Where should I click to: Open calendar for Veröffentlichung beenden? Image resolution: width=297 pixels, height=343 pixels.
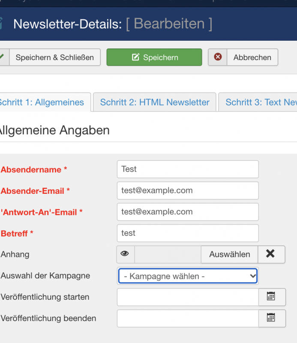click(272, 318)
